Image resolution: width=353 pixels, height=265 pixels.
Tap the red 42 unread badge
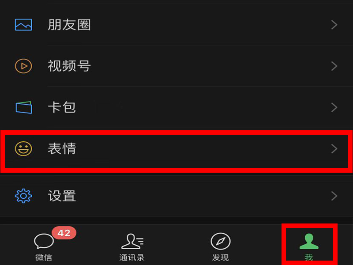point(64,233)
